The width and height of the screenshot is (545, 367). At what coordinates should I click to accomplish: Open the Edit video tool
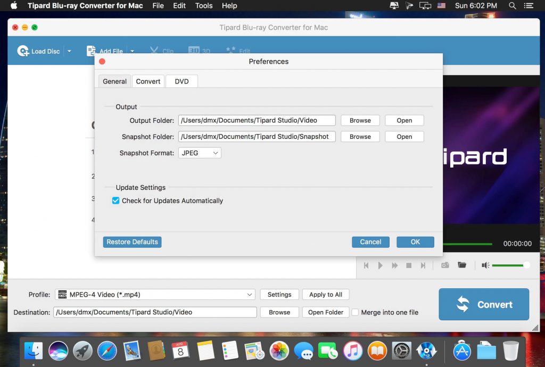point(237,49)
